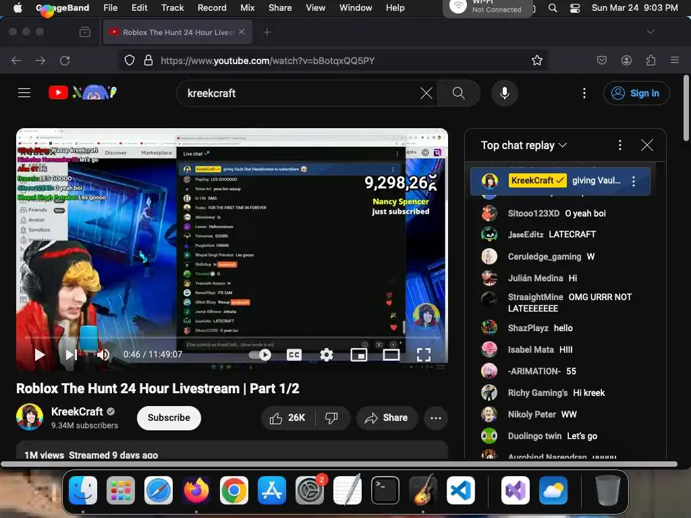The width and height of the screenshot is (691, 518).
Task: Close the Roblox The Hunt tab
Action: point(242,32)
